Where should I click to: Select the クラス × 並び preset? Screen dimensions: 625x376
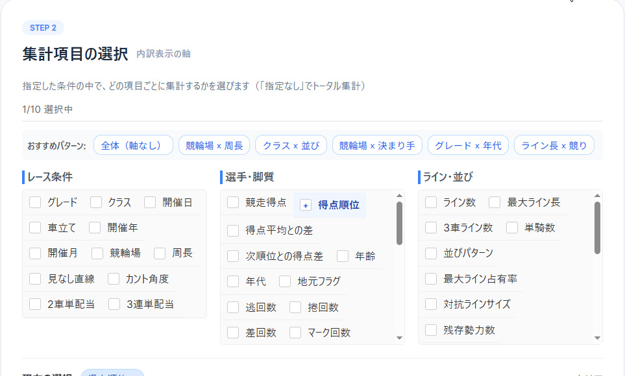[x=291, y=145]
